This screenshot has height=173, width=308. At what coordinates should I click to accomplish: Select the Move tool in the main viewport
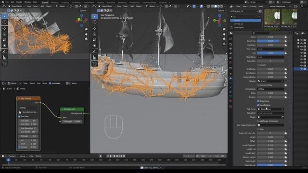tap(94, 28)
